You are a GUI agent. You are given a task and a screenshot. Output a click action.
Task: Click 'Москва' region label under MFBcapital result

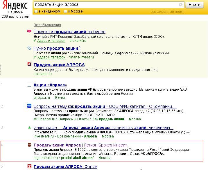(x=135, y=119)
